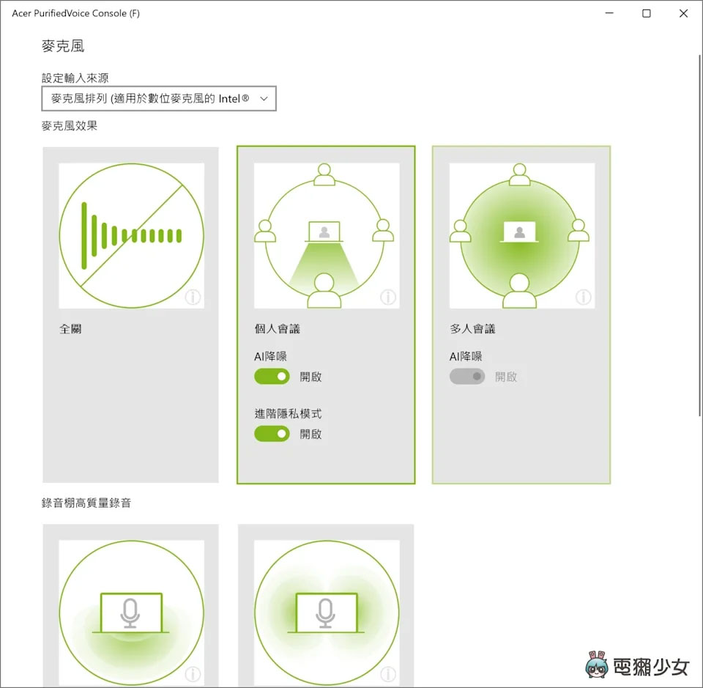
Task: Toggle AI降噪 under 多人會議
Action: pyautogui.click(x=467, y=377)
